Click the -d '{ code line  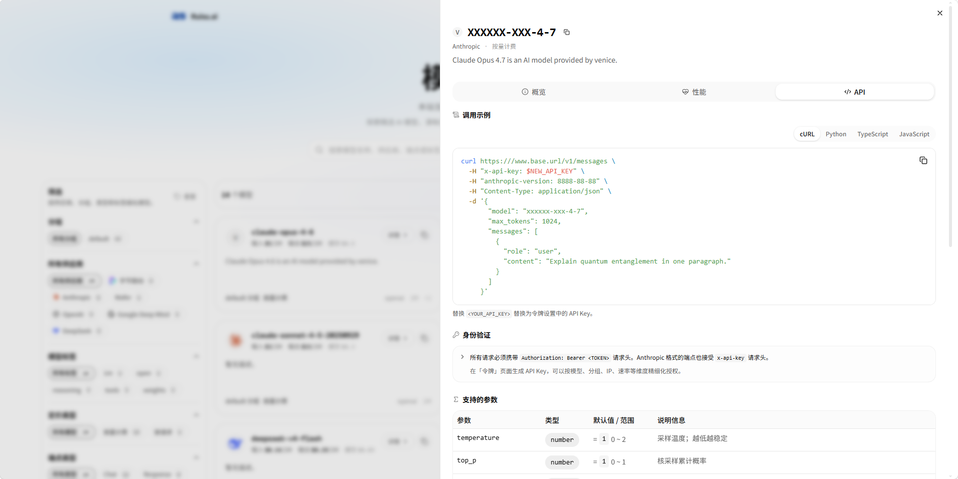pyautogui.click(x=478, y=201)
